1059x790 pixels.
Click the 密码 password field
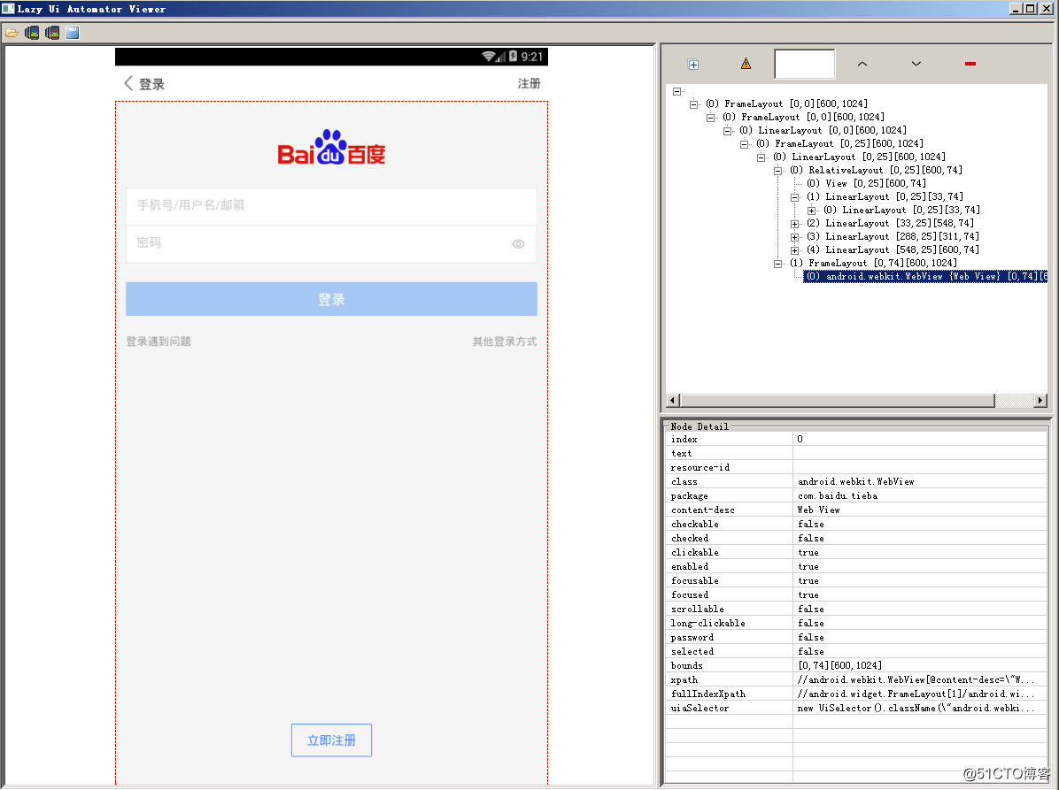pos(331,243)
